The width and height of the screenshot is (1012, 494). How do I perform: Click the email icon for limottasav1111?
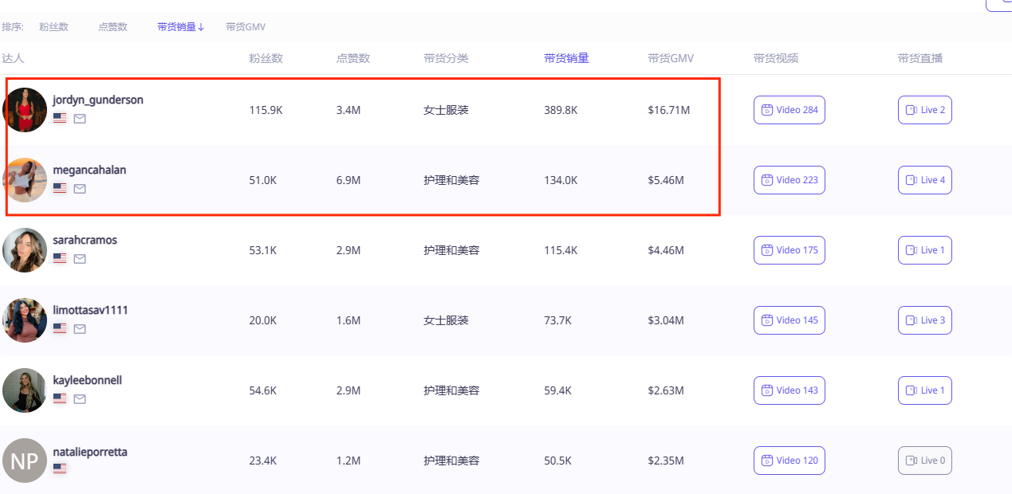tap(80, 328)
